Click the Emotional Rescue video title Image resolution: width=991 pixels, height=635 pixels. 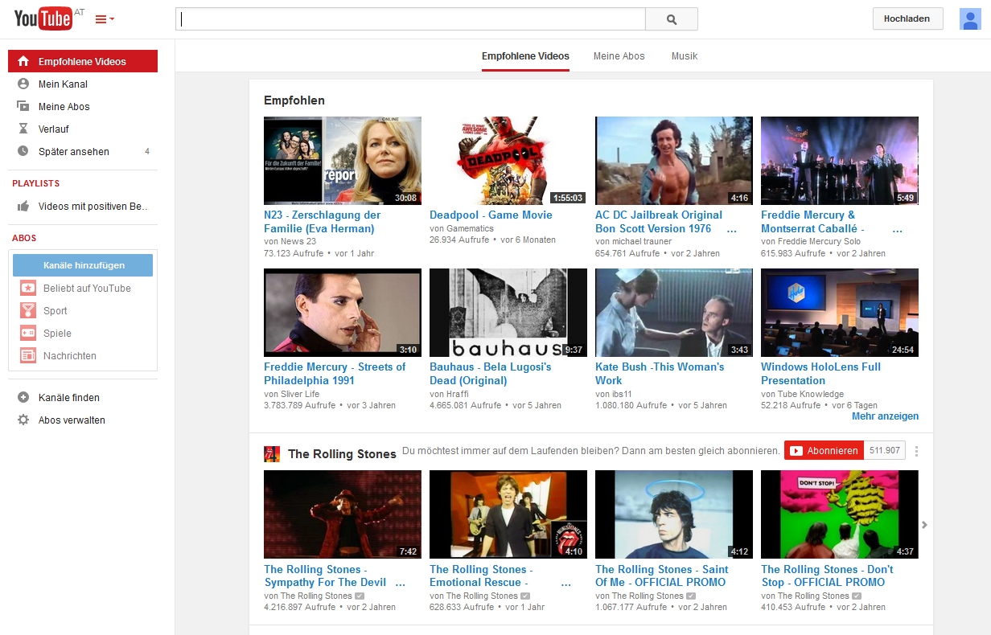click(481, 576)
